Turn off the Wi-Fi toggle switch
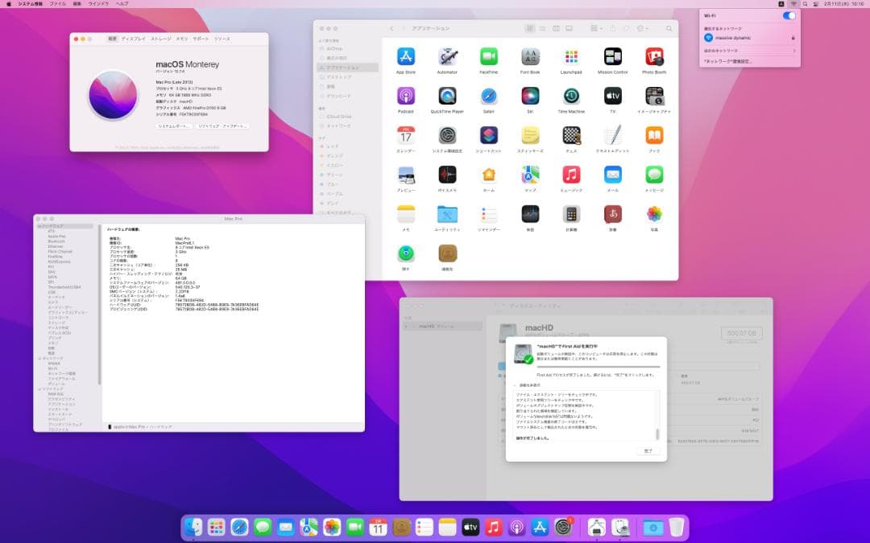The height and width of the screenshot is (543, 870). [x=789, y=15]
